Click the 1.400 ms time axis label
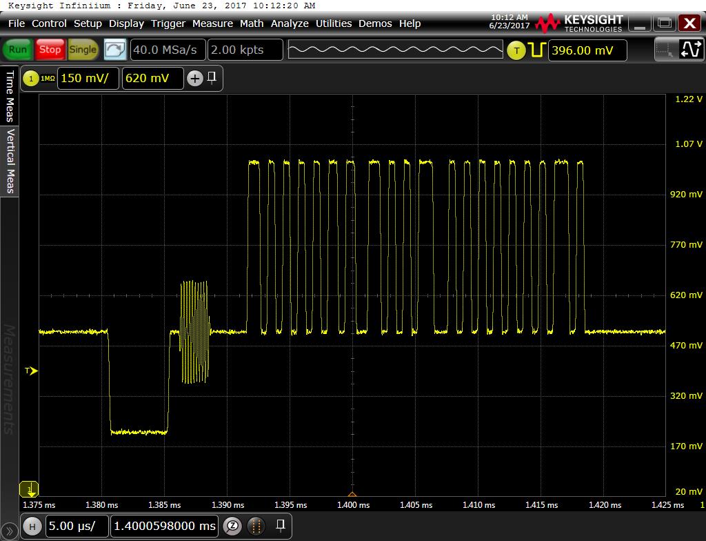This screenshot has width=706, height=541. pos(353,505)
